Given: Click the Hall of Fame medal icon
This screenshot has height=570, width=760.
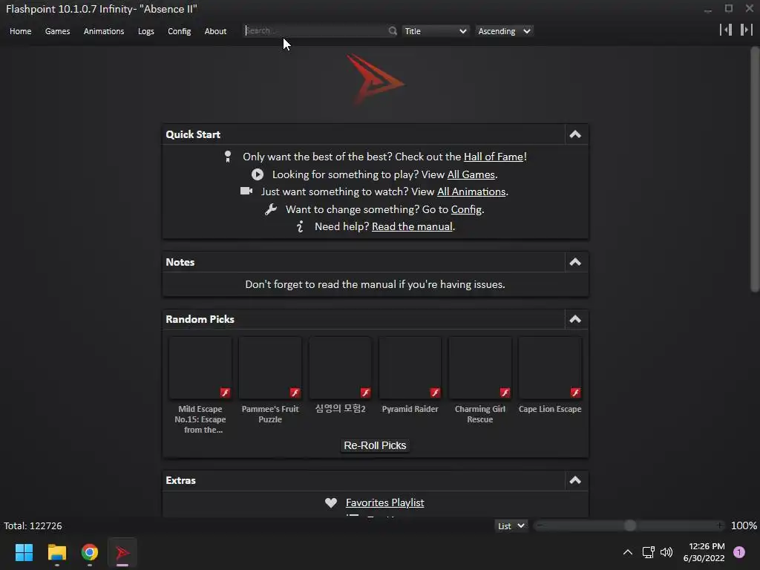Looking at the screenshot, I should point(228,157).
